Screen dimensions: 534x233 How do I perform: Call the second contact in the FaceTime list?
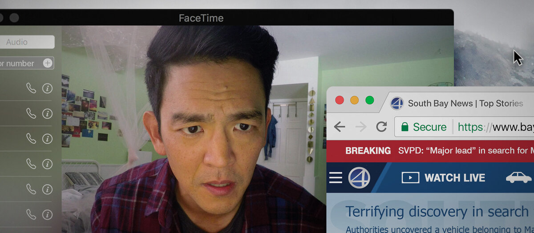click(31, 113)
